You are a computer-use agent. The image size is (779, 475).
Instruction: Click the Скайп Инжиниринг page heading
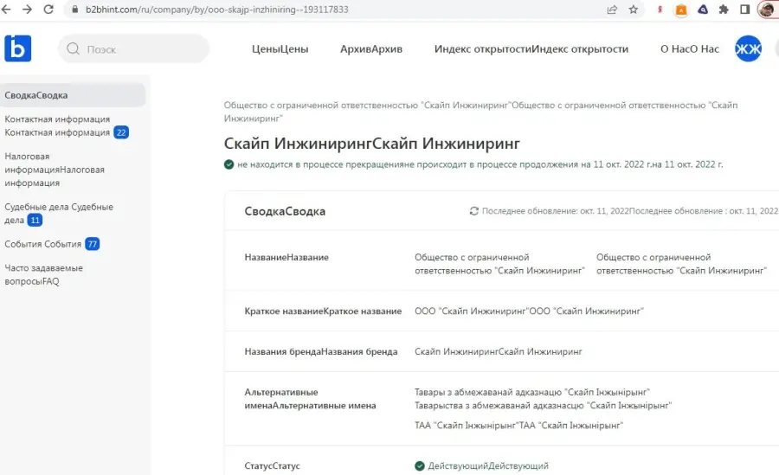click(371, 144)
